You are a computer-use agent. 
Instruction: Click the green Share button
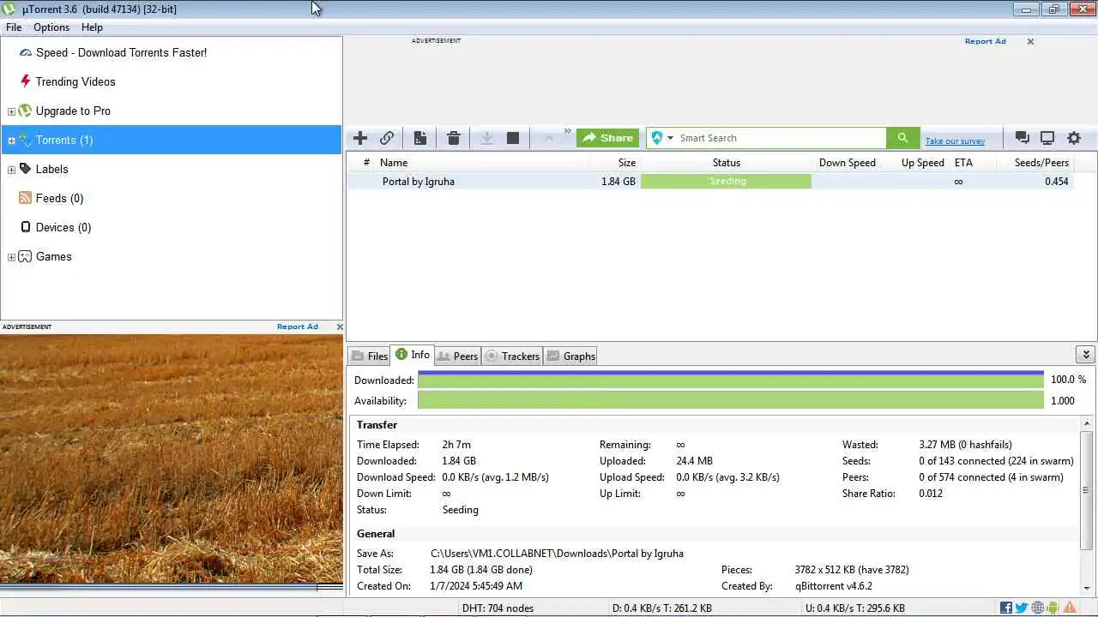point(607,138)
